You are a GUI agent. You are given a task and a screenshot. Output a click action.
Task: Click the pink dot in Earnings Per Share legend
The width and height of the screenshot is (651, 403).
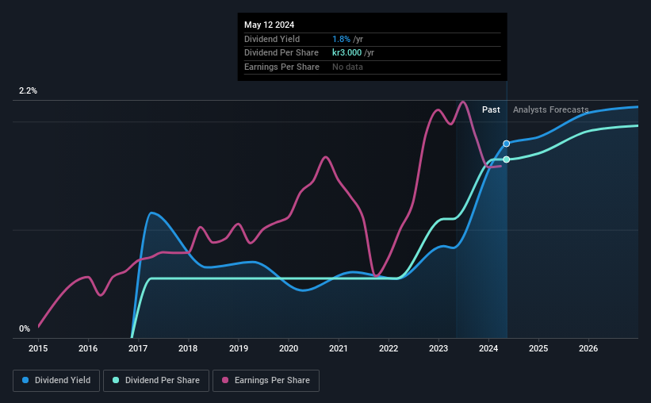[225, 380]
